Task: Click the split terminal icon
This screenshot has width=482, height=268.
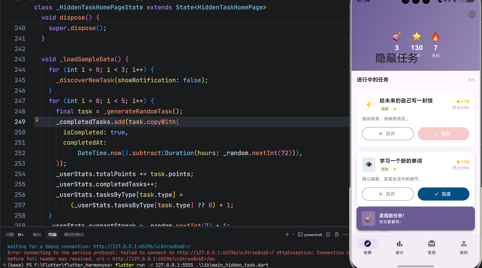Action: click(328, 234)
